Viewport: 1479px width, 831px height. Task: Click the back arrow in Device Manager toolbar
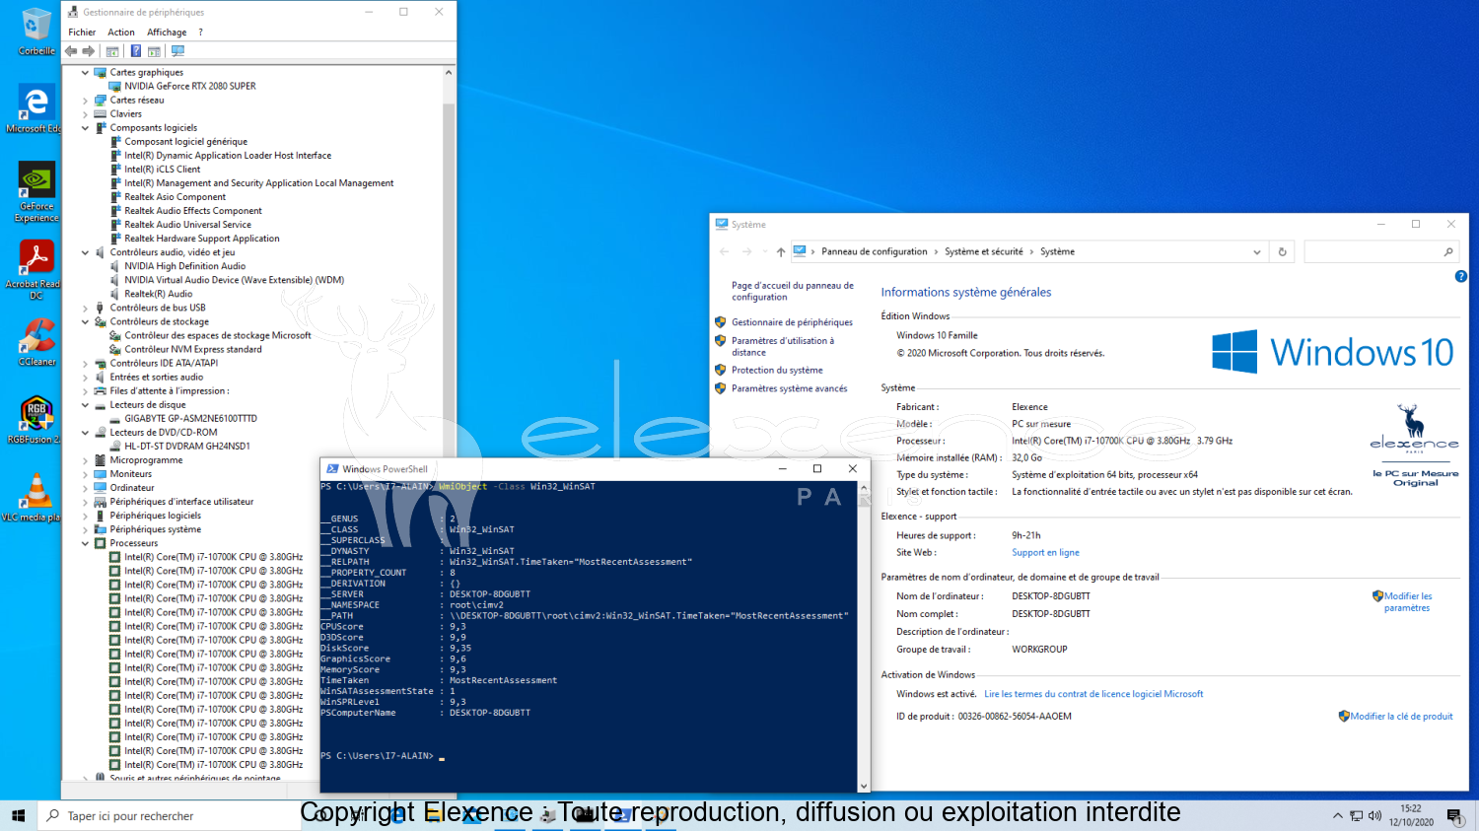point(71,51)
